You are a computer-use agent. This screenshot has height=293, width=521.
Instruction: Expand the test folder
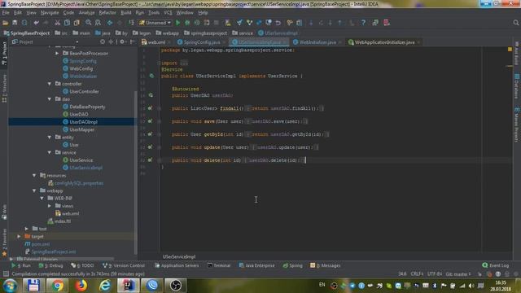27,229
